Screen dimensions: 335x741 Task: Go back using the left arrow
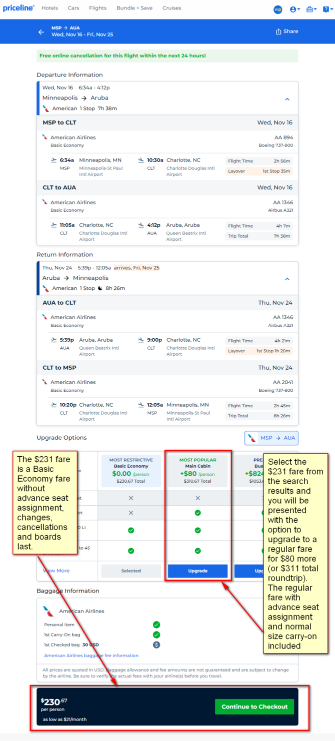pos(41,31)
